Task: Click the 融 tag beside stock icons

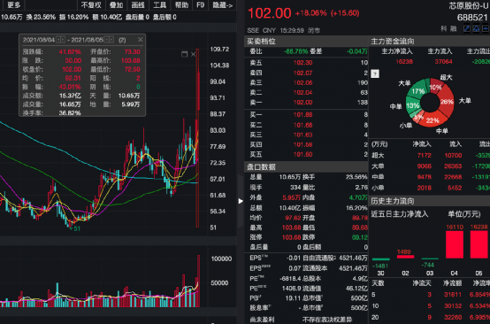Action: (x=454, y=29)
